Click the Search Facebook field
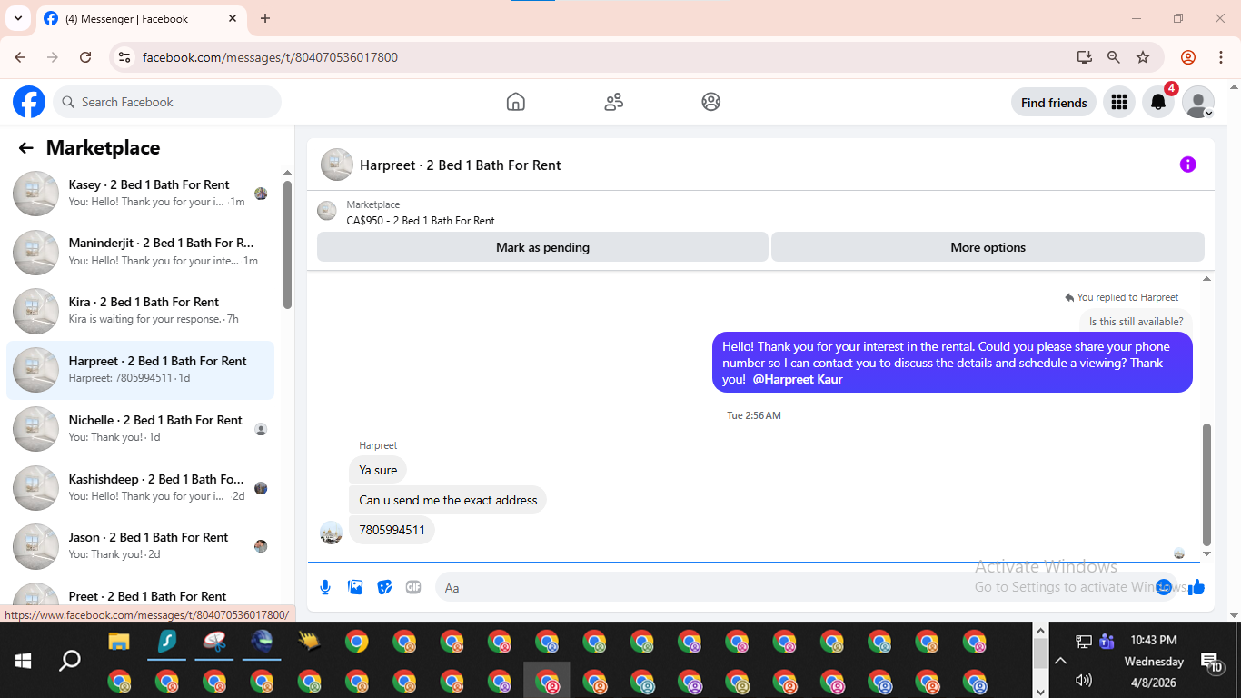Viewport: 1241px width, 698px height. (x=167, y=102)
